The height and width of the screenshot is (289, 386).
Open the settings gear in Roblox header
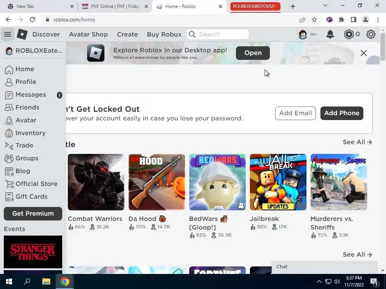[x=371, y=34]
